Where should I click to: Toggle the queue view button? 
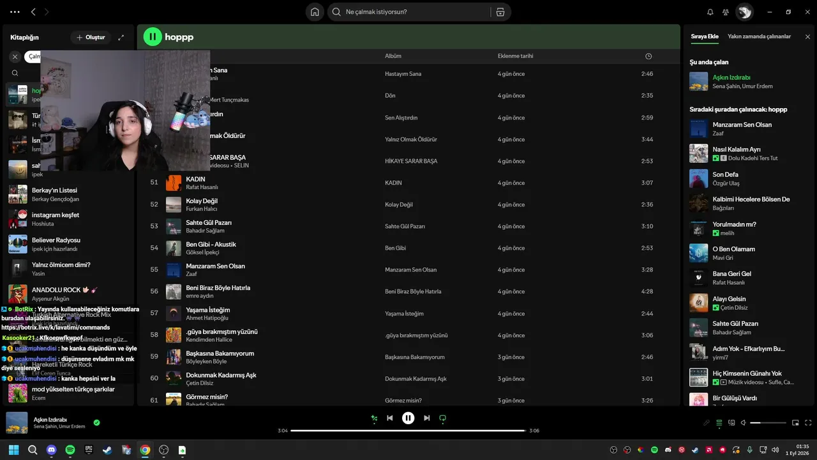pyautogui.click(x=719, y=422)
